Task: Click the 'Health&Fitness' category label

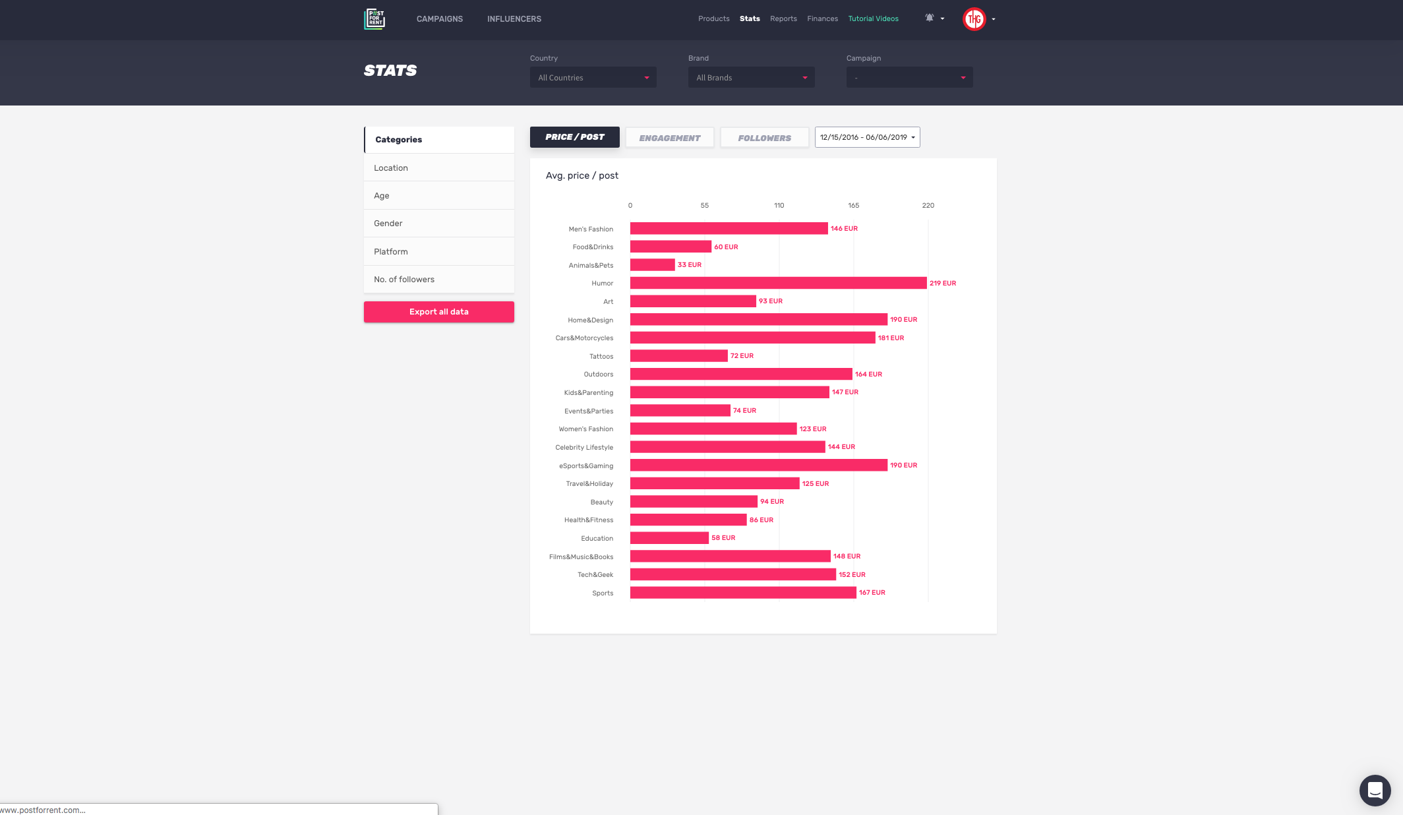Action: (x=589, y=520)
